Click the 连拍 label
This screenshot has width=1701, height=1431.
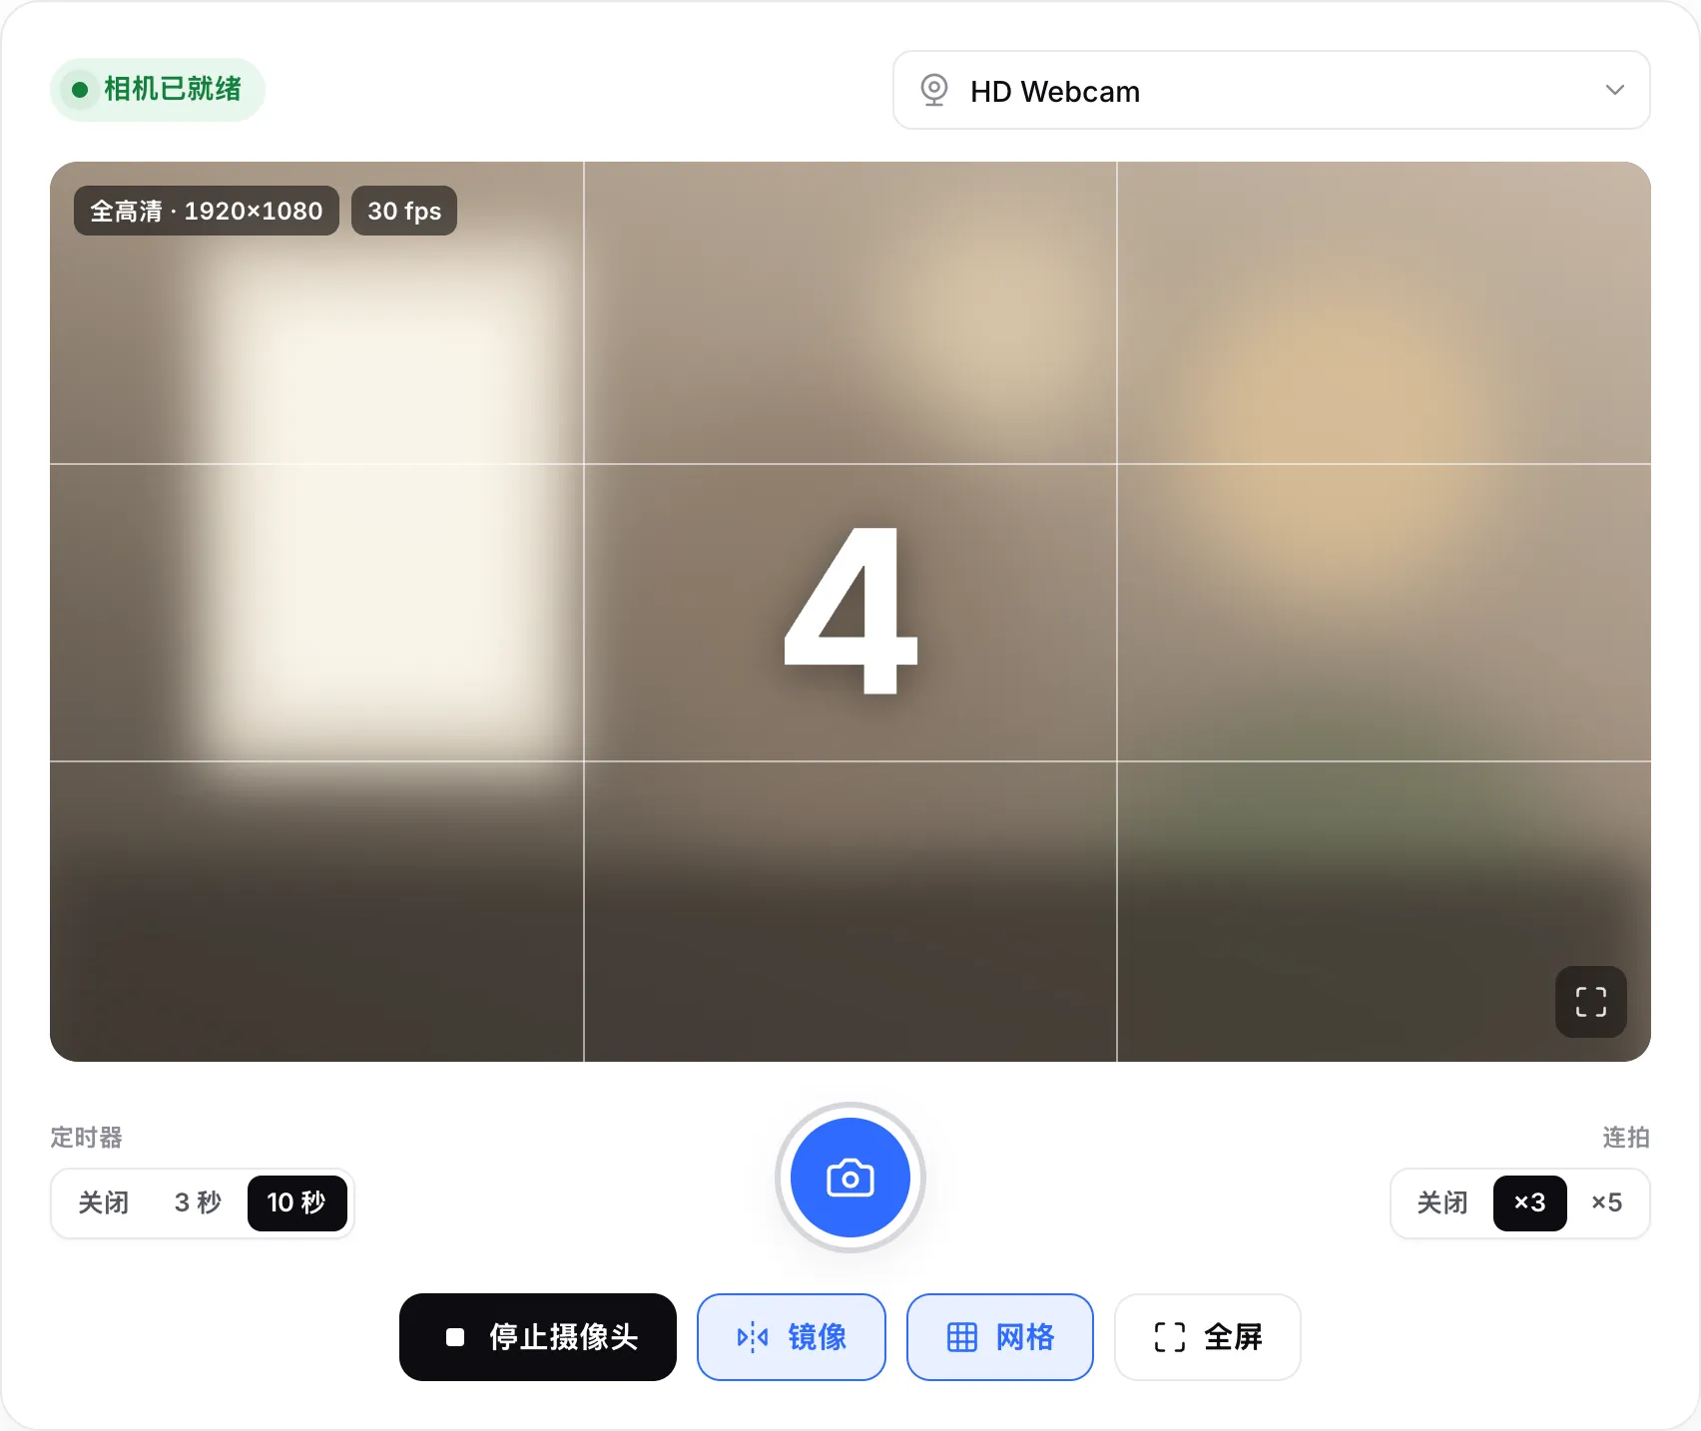1626,1138
